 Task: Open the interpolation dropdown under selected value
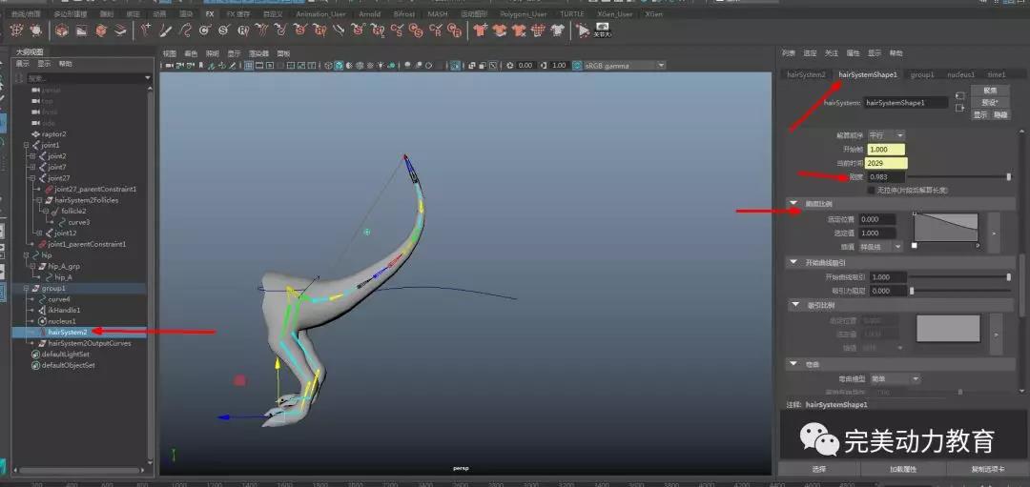(x=883, y=246)
